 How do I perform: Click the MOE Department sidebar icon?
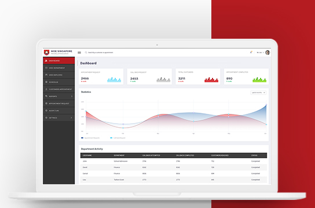(x=46, y=68)
